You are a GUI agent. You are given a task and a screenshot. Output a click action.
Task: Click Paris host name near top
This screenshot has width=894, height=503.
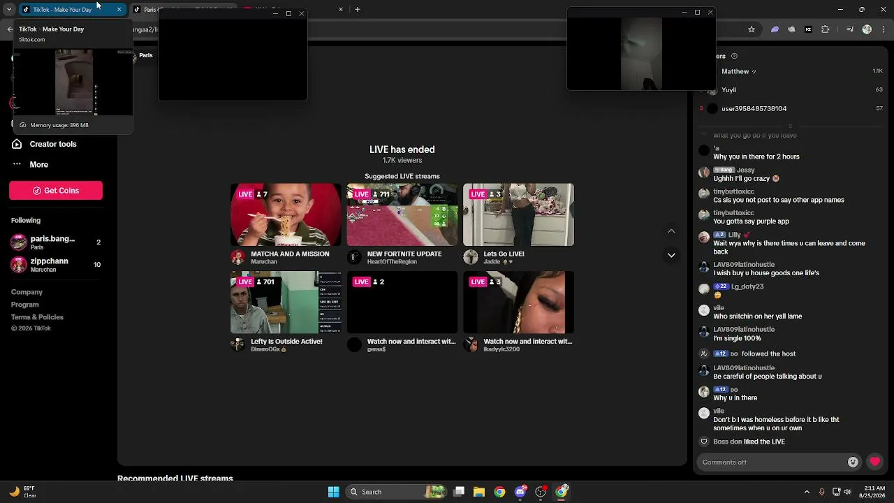point(146,55)
